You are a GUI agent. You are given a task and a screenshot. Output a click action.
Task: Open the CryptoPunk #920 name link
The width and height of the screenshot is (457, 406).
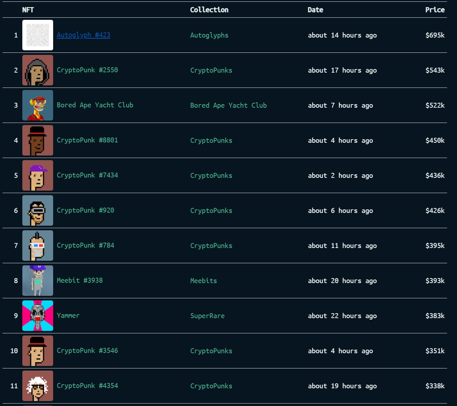[x=85, y=210]
